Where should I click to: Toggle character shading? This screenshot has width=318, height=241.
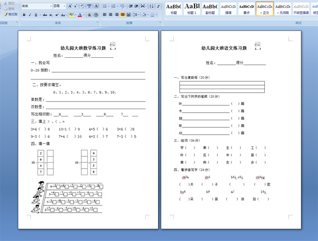point(89,15)
